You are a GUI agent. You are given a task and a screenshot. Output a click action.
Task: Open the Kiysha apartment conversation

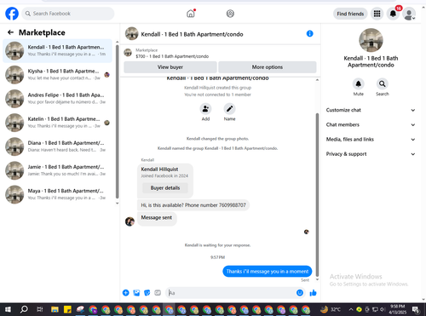click(x=58, y=75)
